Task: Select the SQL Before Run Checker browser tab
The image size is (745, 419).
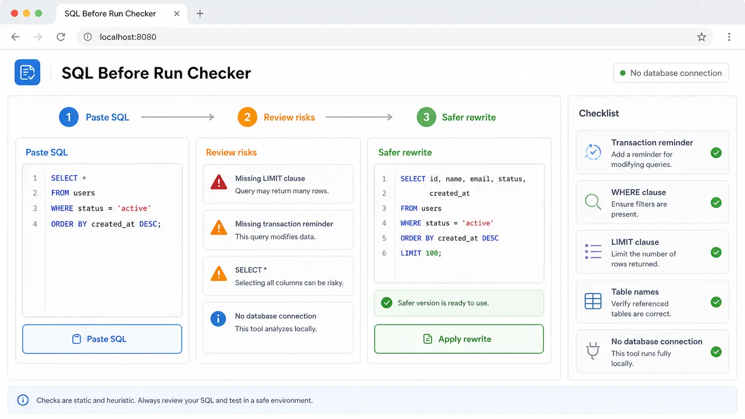Action: [x=122, y=14]
